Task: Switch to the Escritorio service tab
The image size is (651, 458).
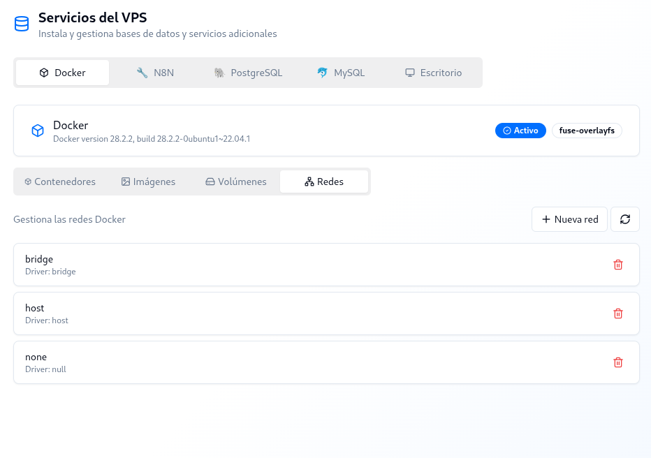Action: 433,73
